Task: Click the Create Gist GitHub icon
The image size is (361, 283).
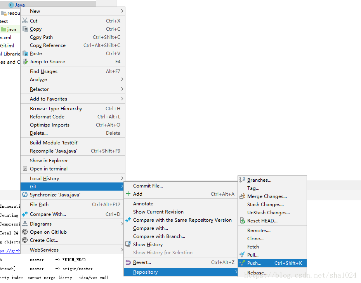Action: (x=25, y=240)
